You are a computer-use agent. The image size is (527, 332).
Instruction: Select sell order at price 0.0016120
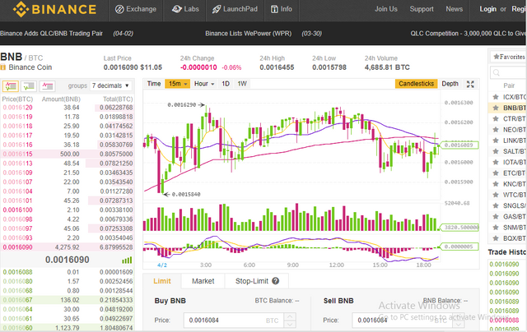68,108
